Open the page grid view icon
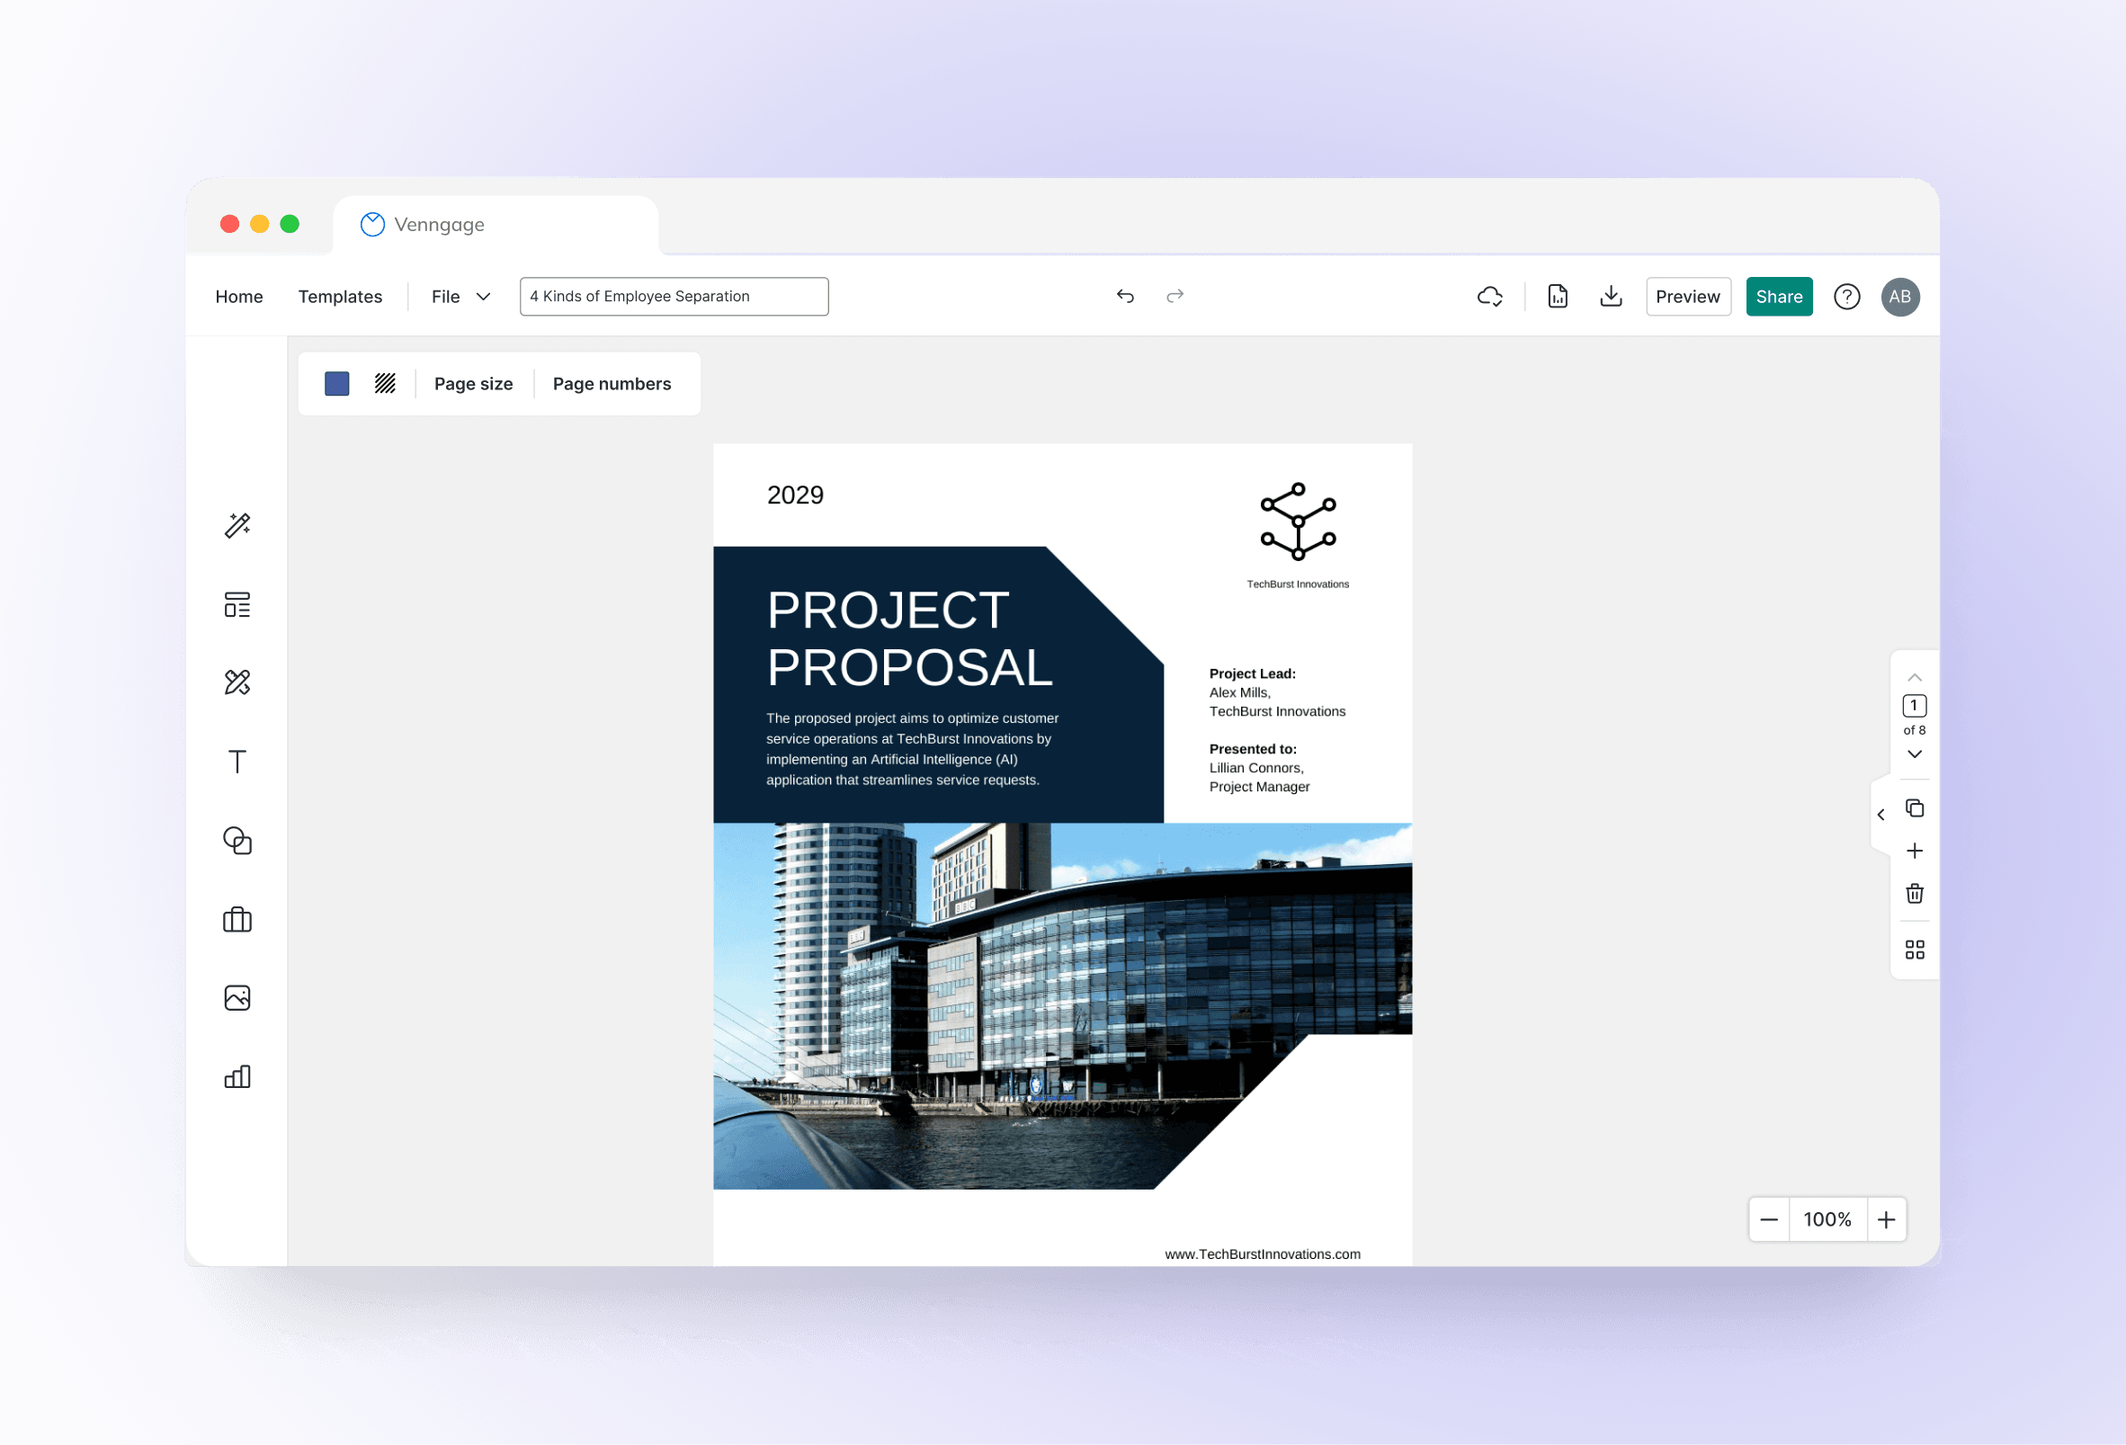The image size is (2126, 1445). coord(1915,950)
